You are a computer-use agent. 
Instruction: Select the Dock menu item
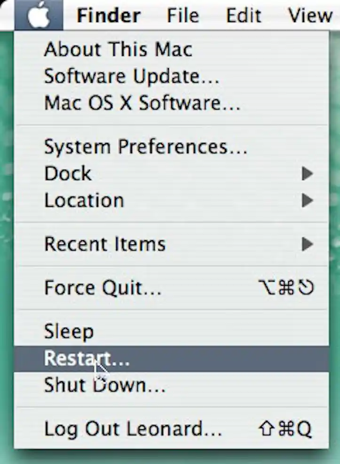click(171, 173)
